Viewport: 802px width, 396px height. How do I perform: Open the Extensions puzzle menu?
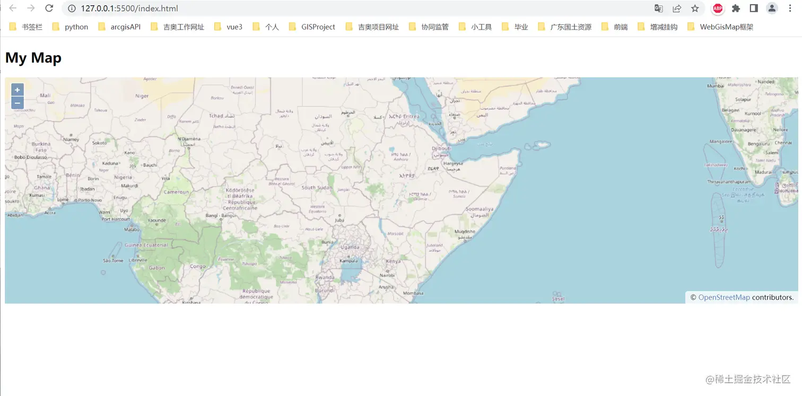coord(736,8)
